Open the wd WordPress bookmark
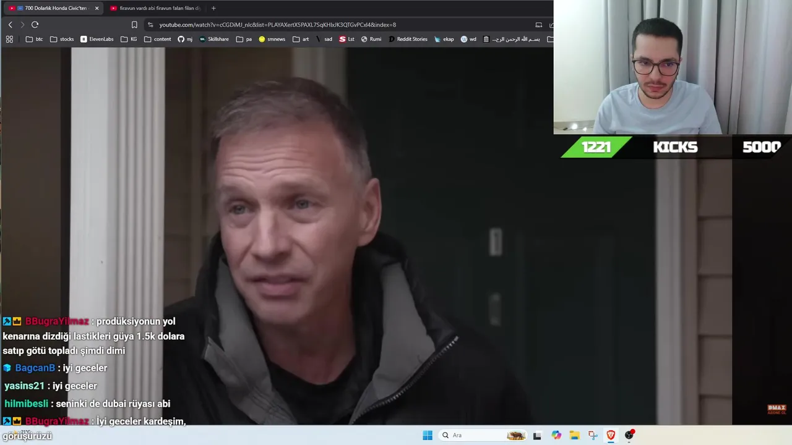This screenshot has width=792, height=445. click(468, 39)
